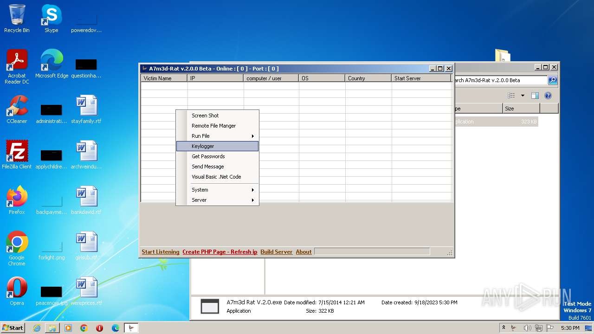Switch to A7m3d-Rat taskbar button
594x334 pixels.
(x=131, y=328)
